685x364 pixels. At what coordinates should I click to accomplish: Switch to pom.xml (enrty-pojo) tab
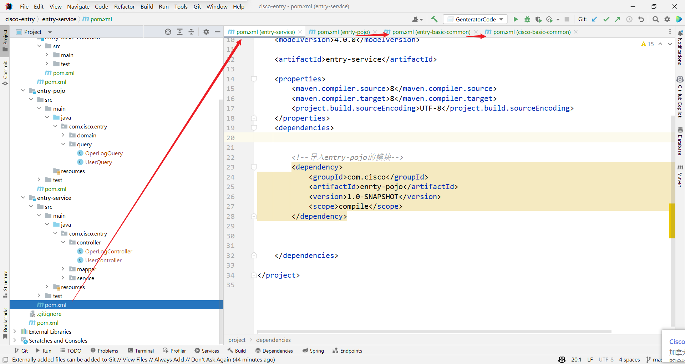point(343,32)
